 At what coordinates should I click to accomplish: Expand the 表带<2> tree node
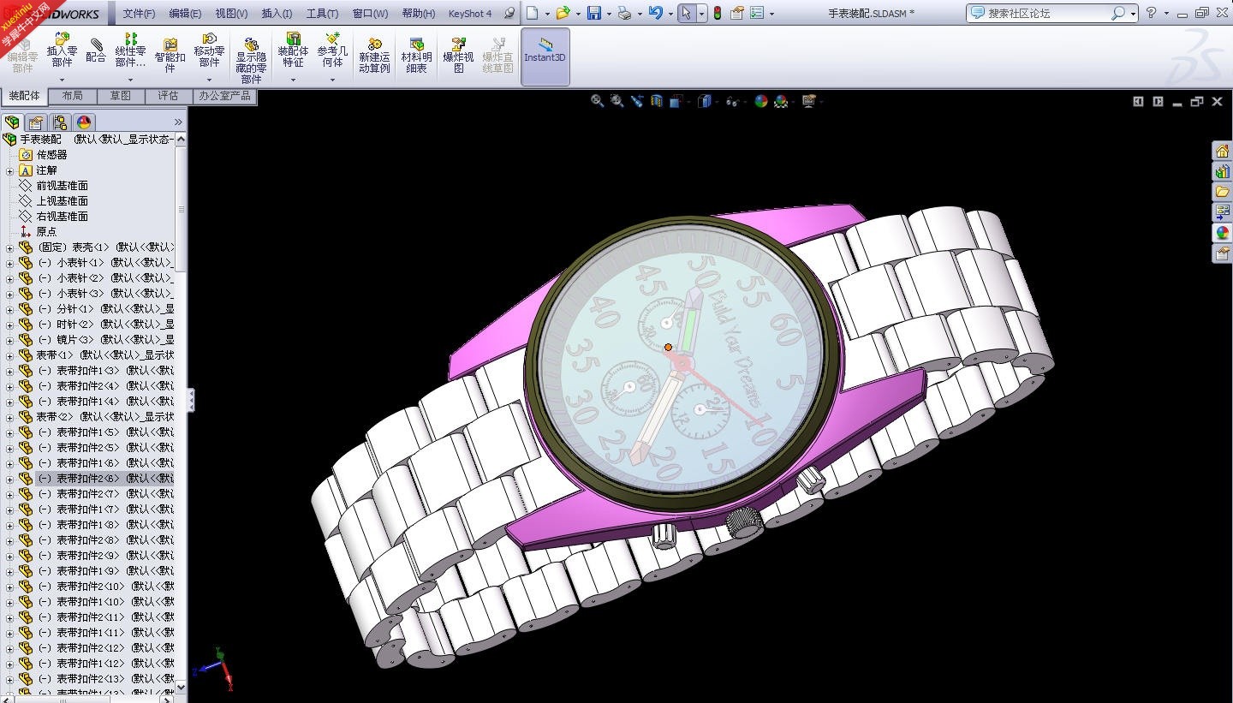point(9,417)
